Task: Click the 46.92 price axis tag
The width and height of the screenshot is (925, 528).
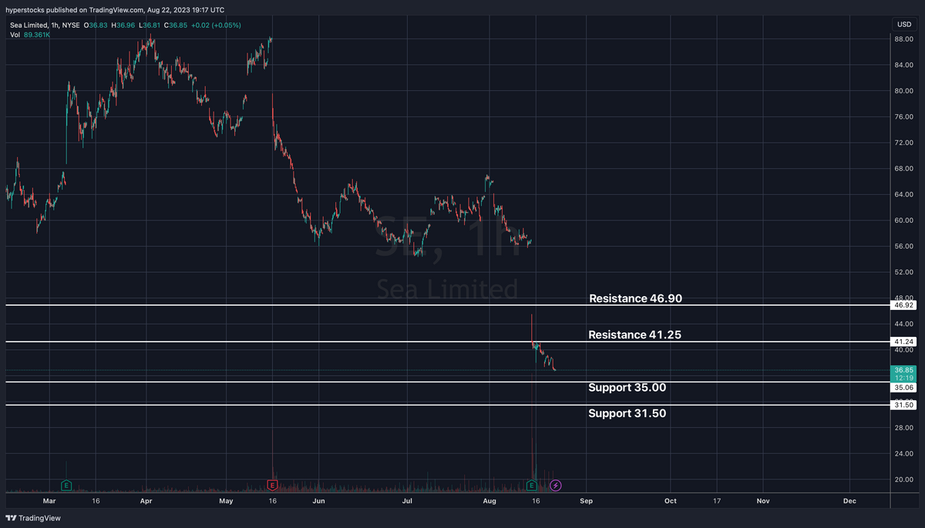Action: (903, 305)
